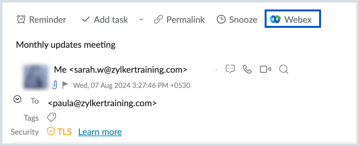This screenshot has height=146, width=359.
Task: Open the Webex integration
Action: coord(293,20)
